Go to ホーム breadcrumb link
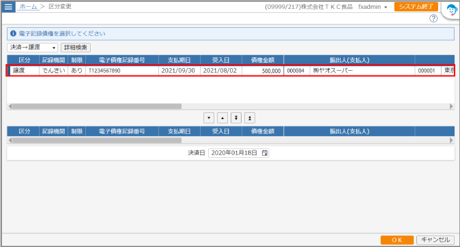Image resolution: width=460 pixels, height=247 pixels. (x=28, y=6)
